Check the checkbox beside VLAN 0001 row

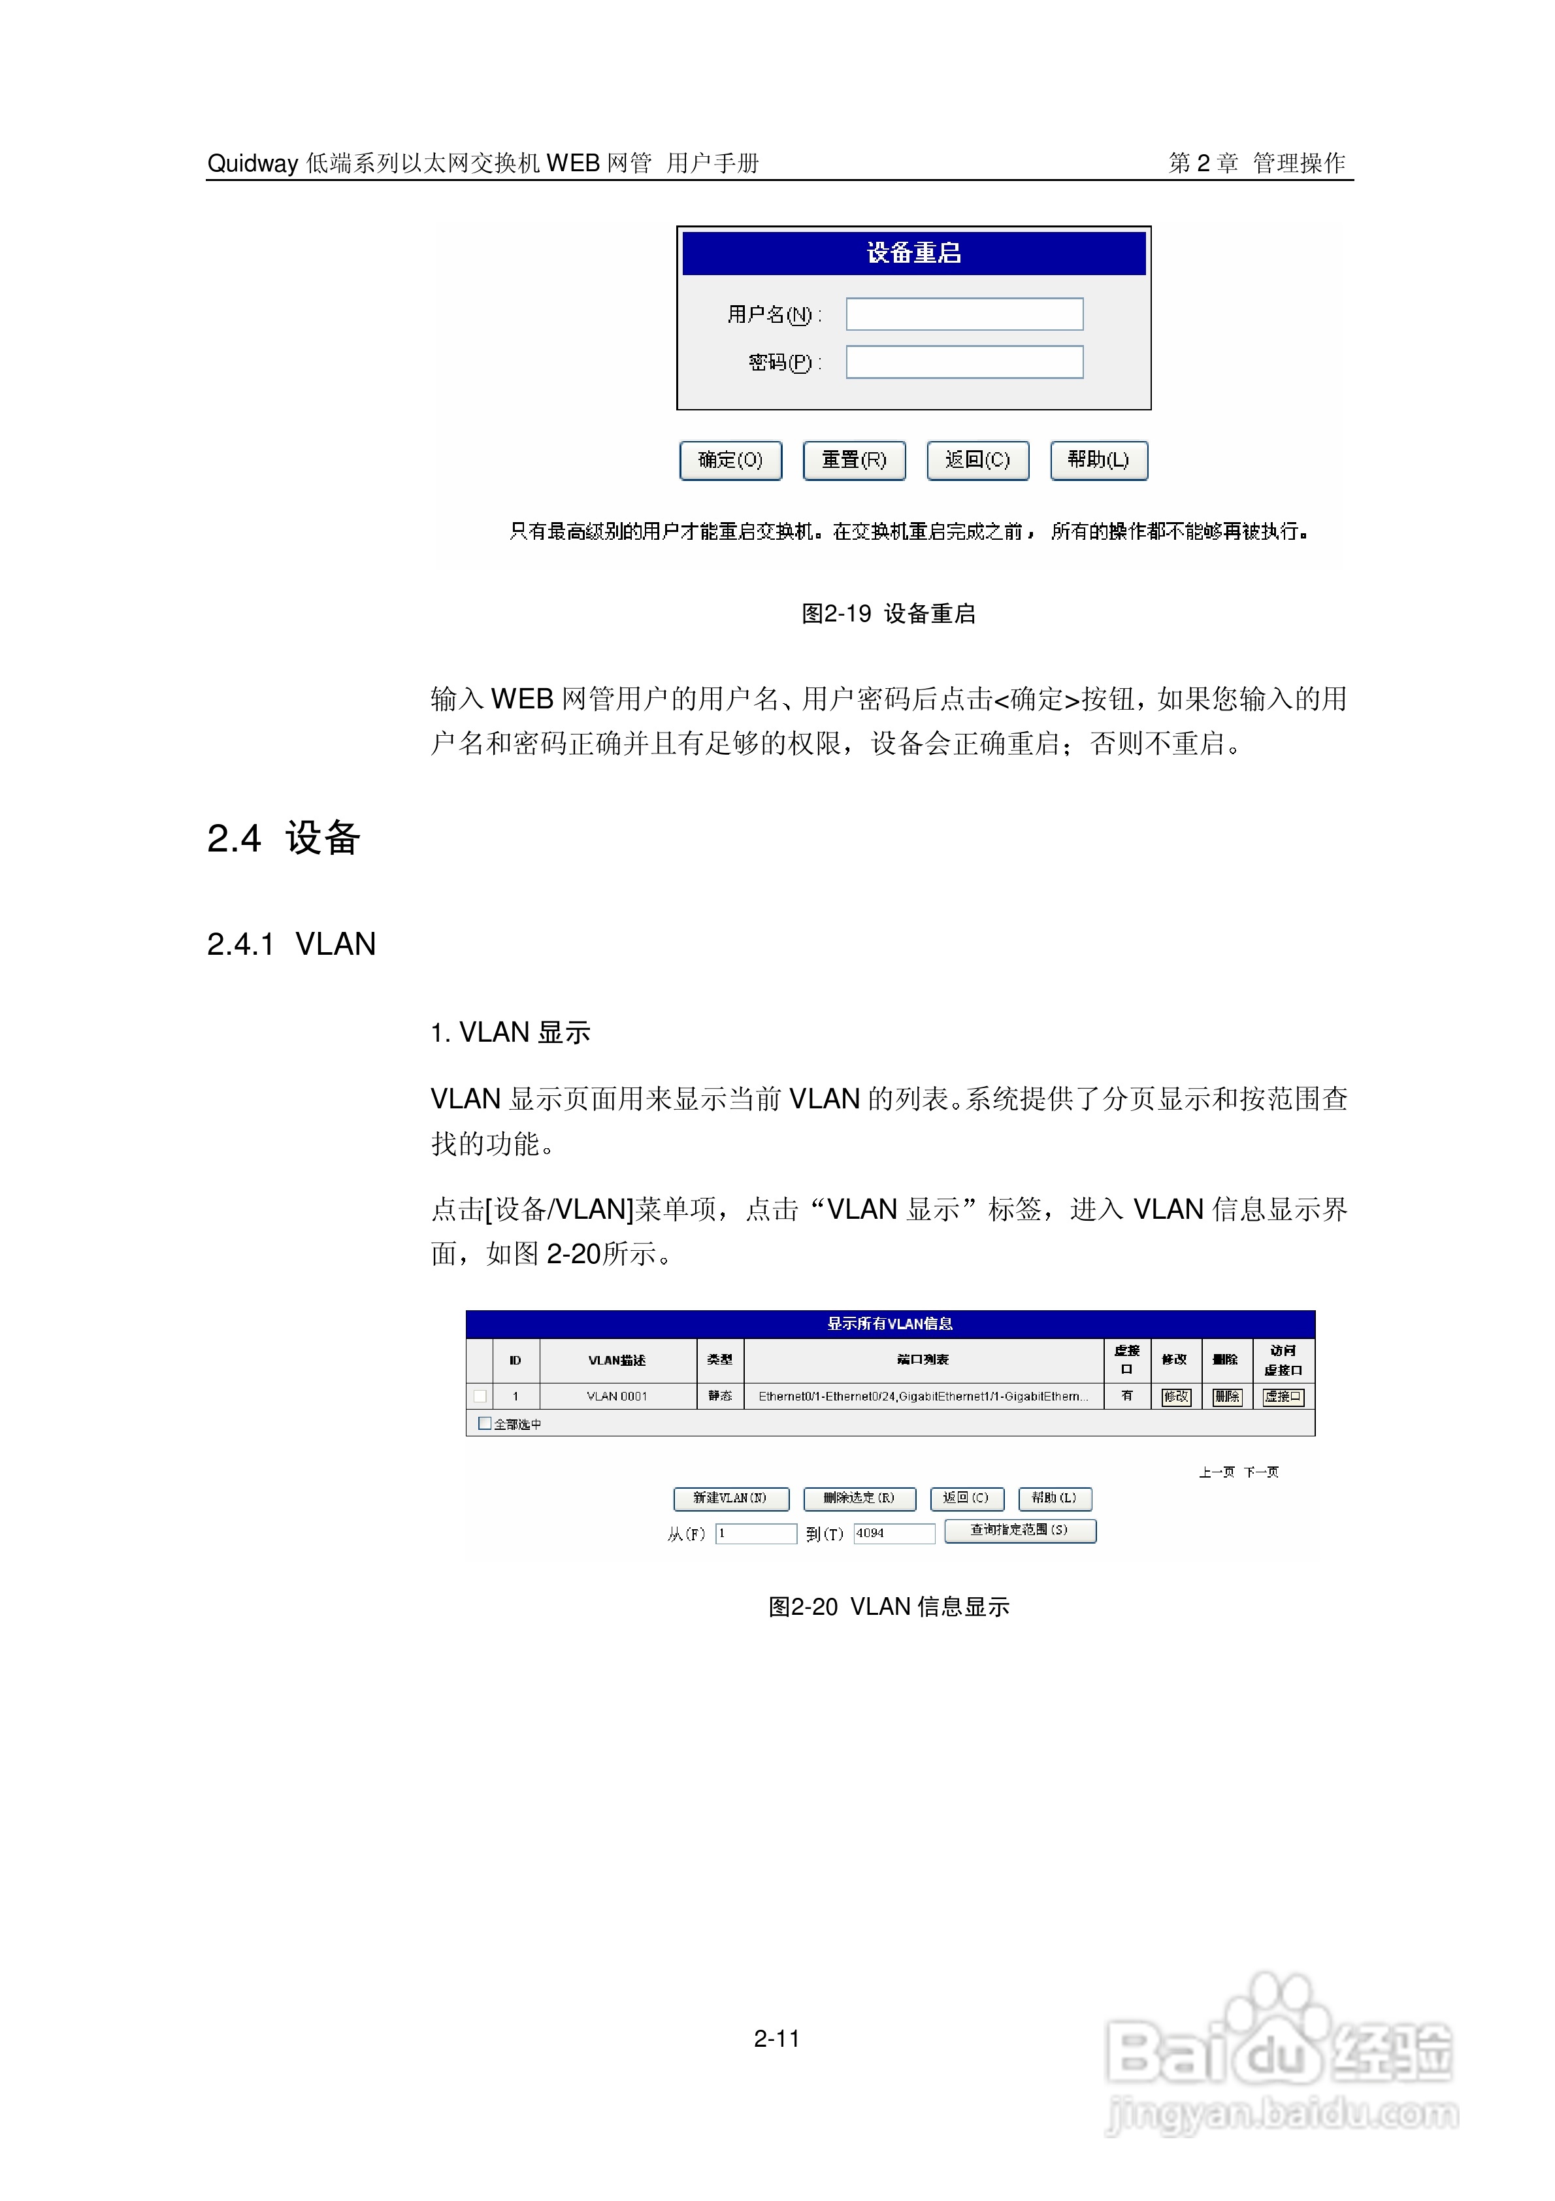(480, 1397)
